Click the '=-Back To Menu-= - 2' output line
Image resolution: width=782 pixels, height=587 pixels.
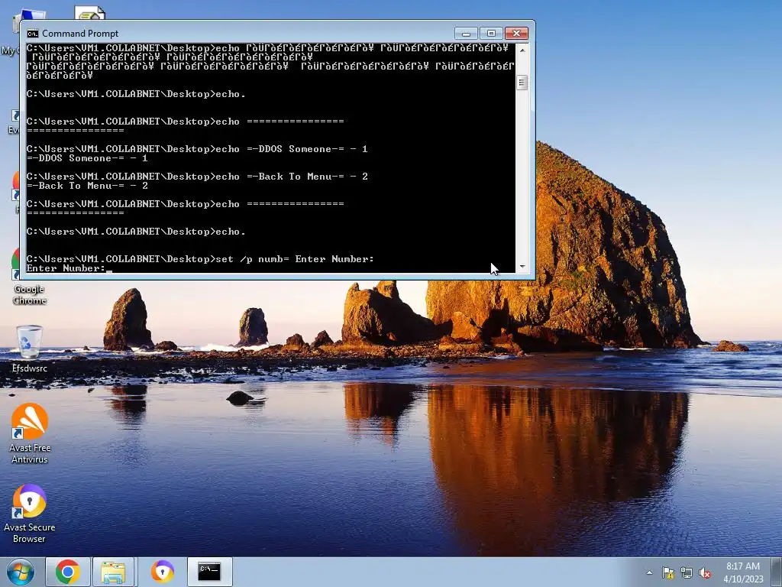[x=87, y=186]
